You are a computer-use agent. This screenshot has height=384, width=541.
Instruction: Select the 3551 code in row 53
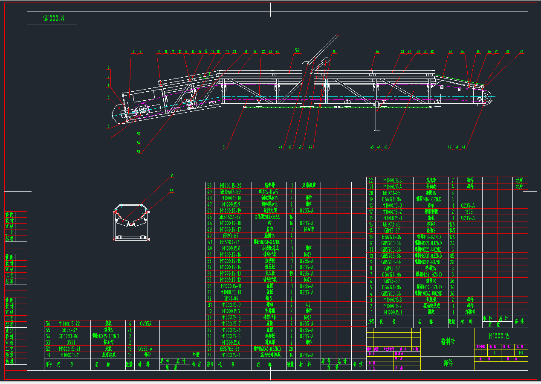71,342
